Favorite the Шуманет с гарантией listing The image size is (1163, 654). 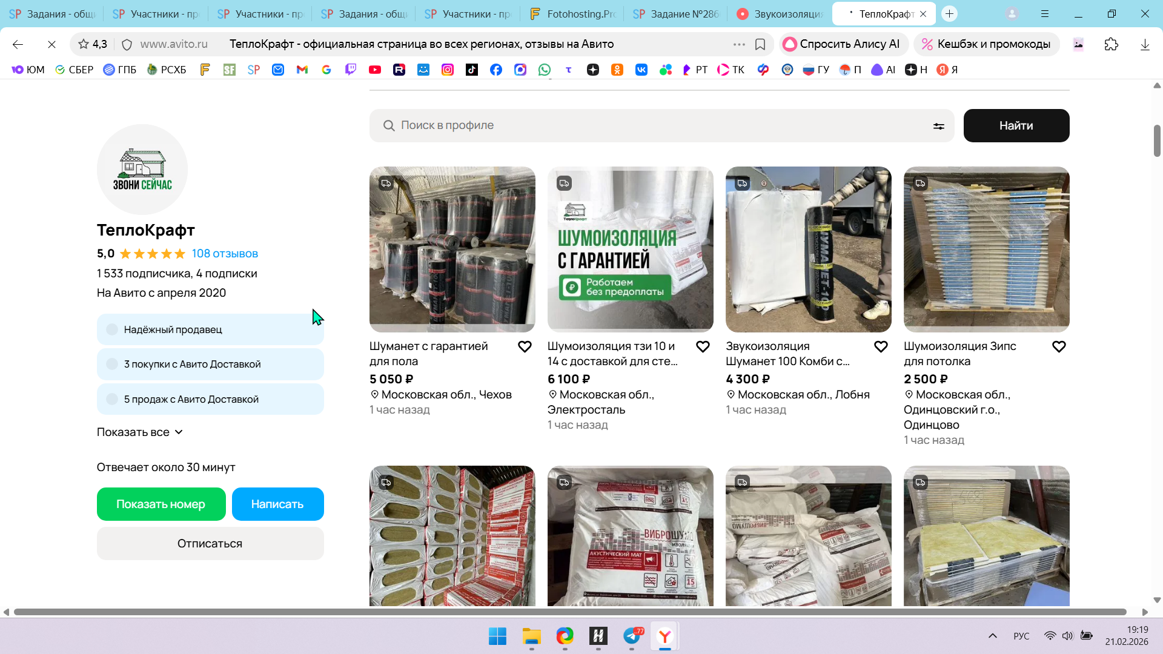[525, 346]
